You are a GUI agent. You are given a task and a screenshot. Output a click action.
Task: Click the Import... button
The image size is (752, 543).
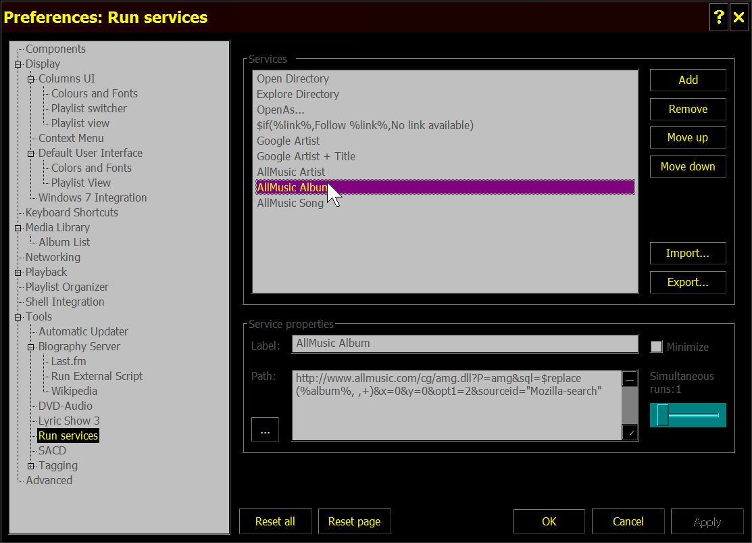click(x=688, y=254)
